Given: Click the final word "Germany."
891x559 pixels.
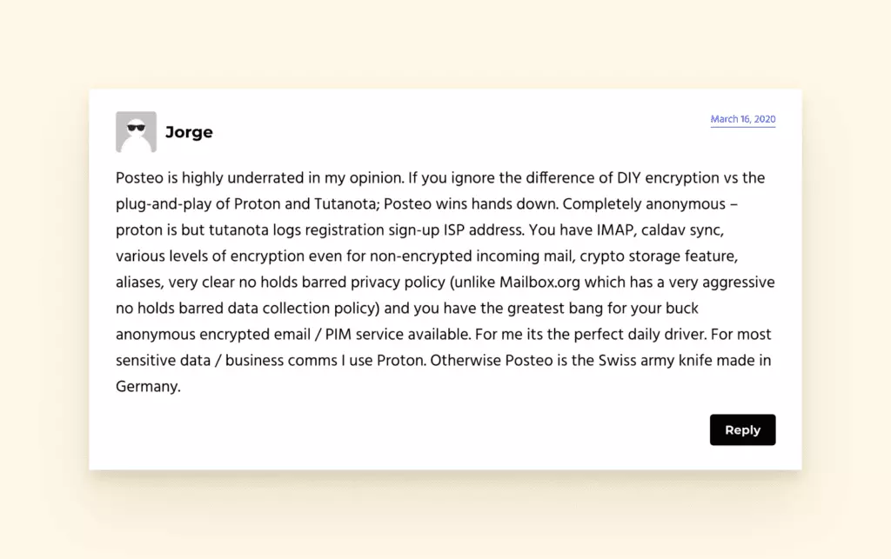Looking at the screenshot, I should [148, 387].
